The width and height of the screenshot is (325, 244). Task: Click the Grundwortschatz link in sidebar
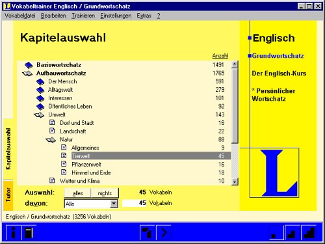pyautogui.click(x=278, y=56)
